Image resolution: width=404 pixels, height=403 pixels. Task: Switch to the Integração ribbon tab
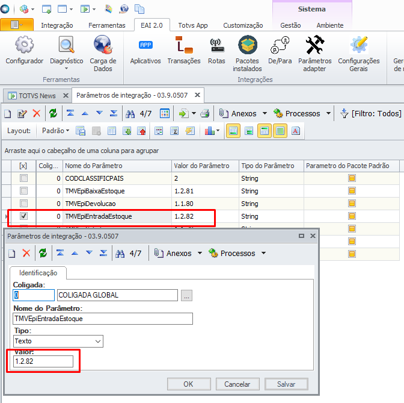57,25
